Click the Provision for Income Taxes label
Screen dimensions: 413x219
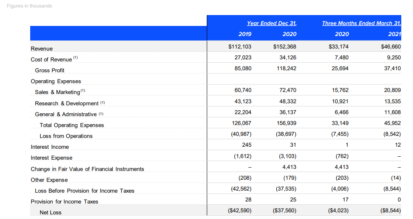point(64,202)
